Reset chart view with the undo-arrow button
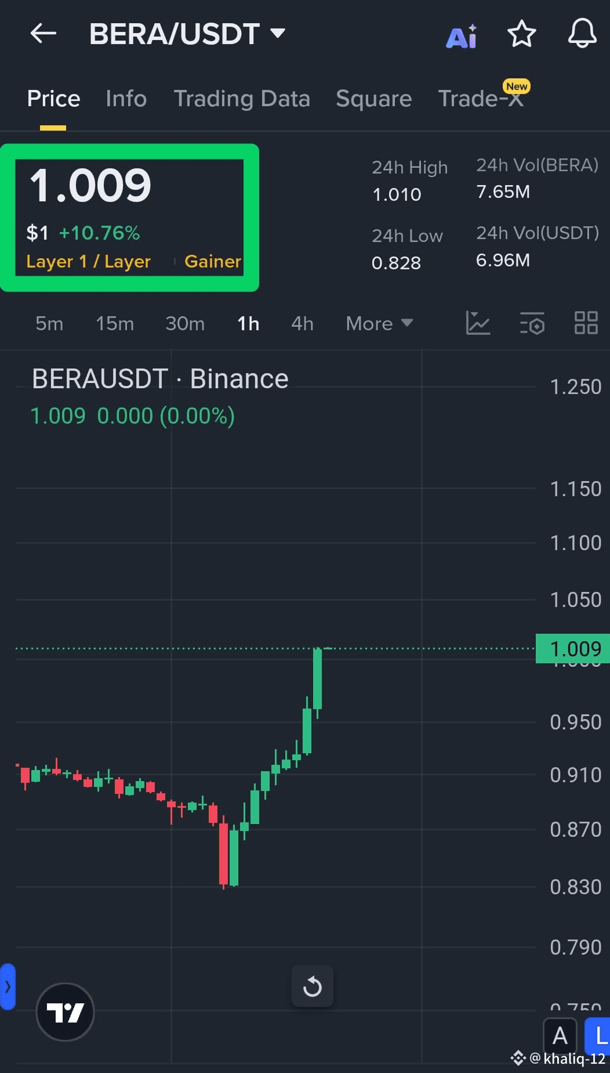This screenshot has height=1073, width=610. point(313,986)
